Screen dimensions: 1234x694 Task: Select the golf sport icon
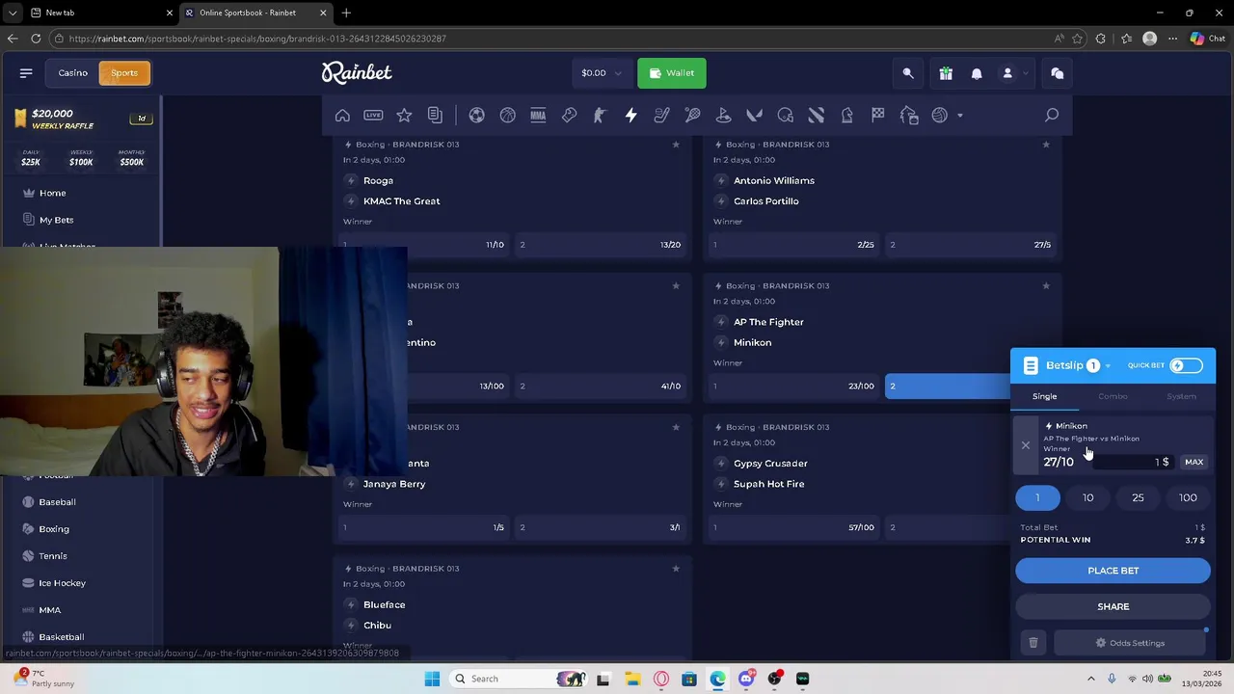pos(723,116)
